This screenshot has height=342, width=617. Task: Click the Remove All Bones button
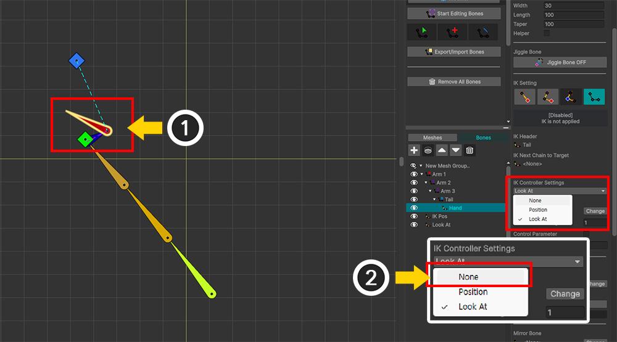[454, 81]
